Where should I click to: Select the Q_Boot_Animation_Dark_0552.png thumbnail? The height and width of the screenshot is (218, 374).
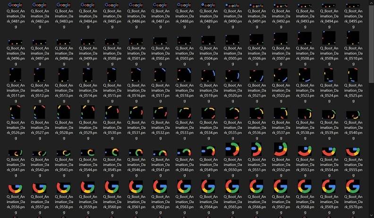[x=280, y=149]
